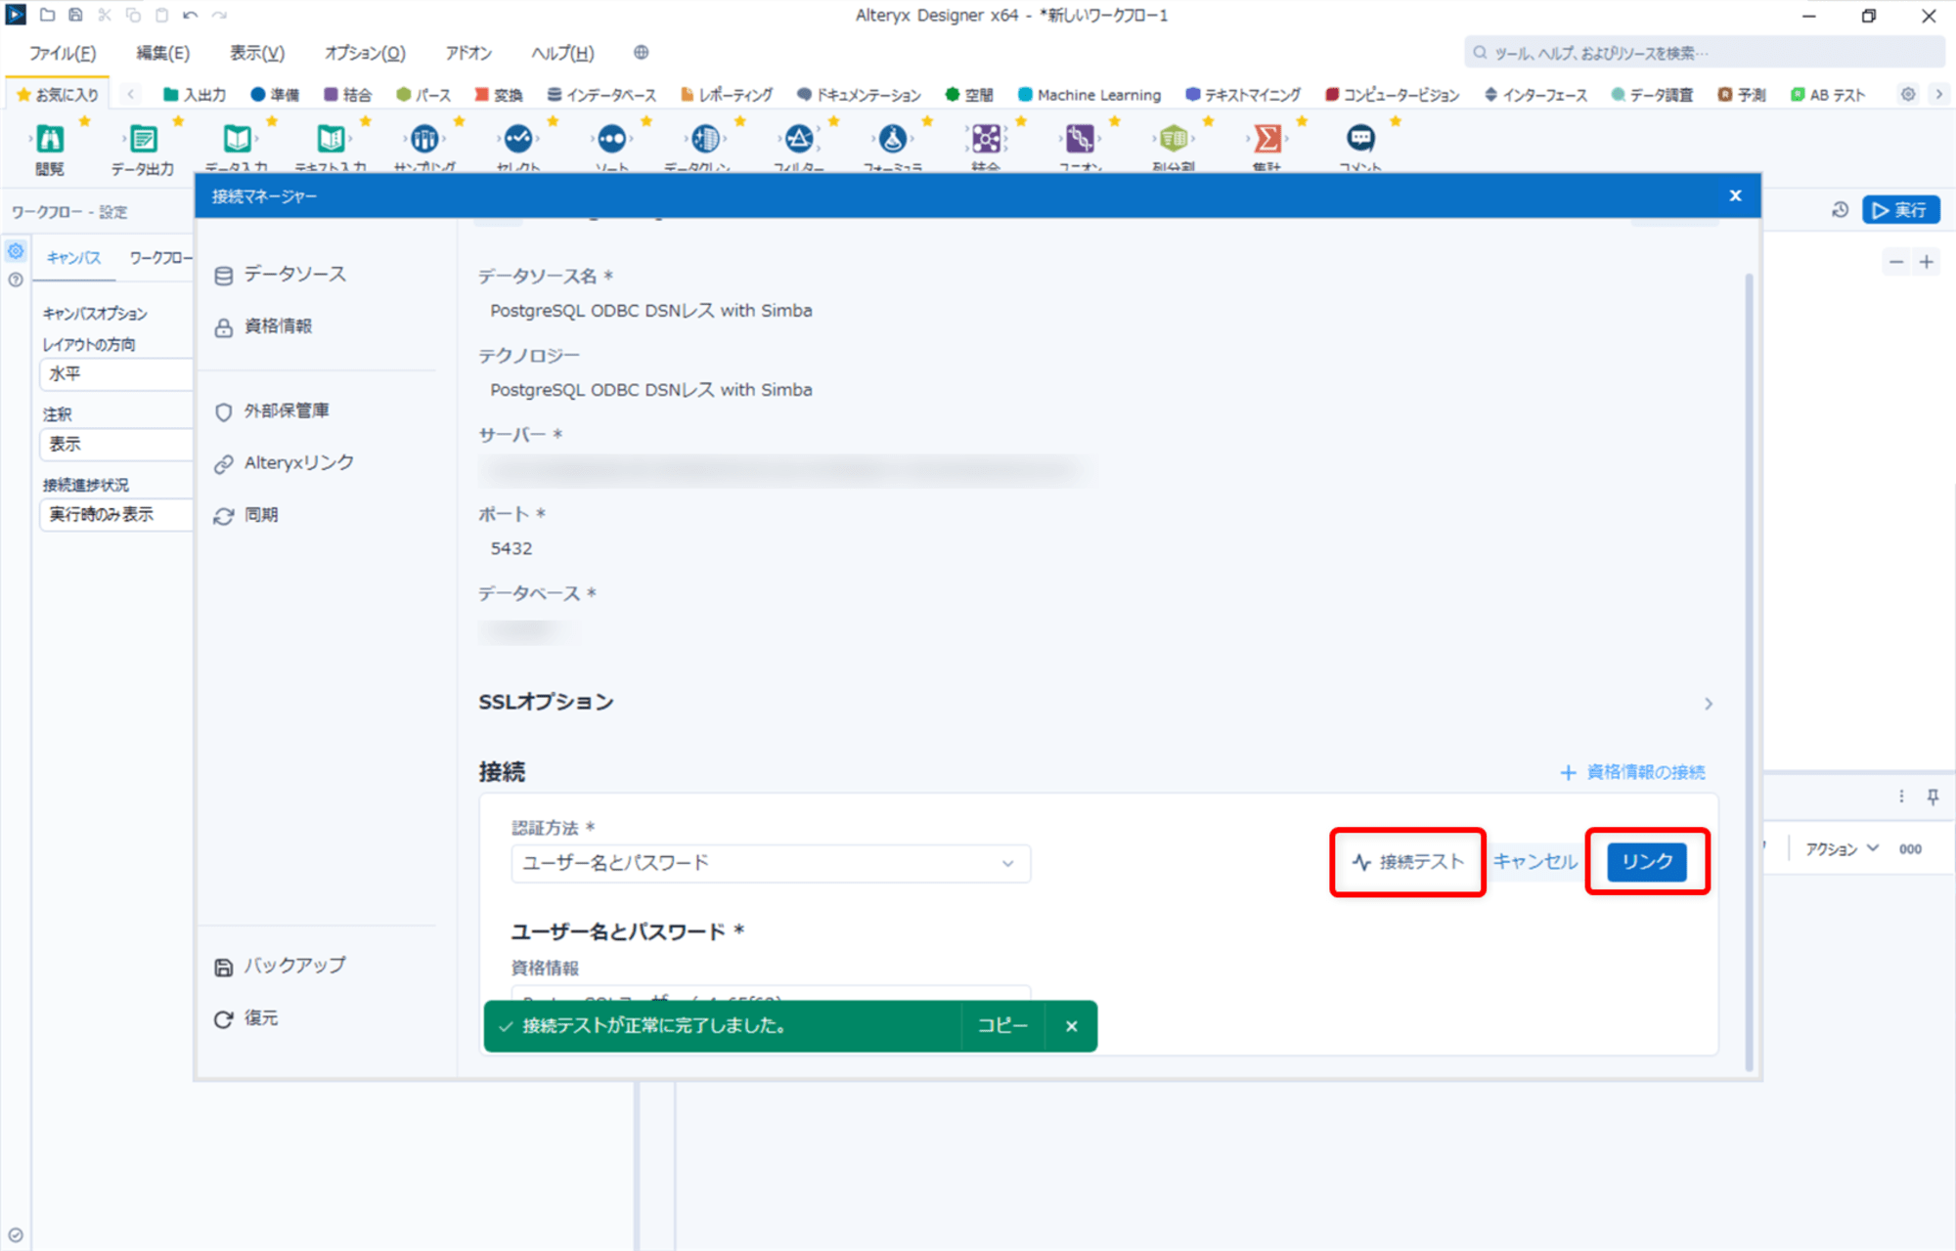Image resolution: width=1956 pixels, height=1251 pixels.
Task: Click the キャンセル button
Action: [x=1534, y=862]
